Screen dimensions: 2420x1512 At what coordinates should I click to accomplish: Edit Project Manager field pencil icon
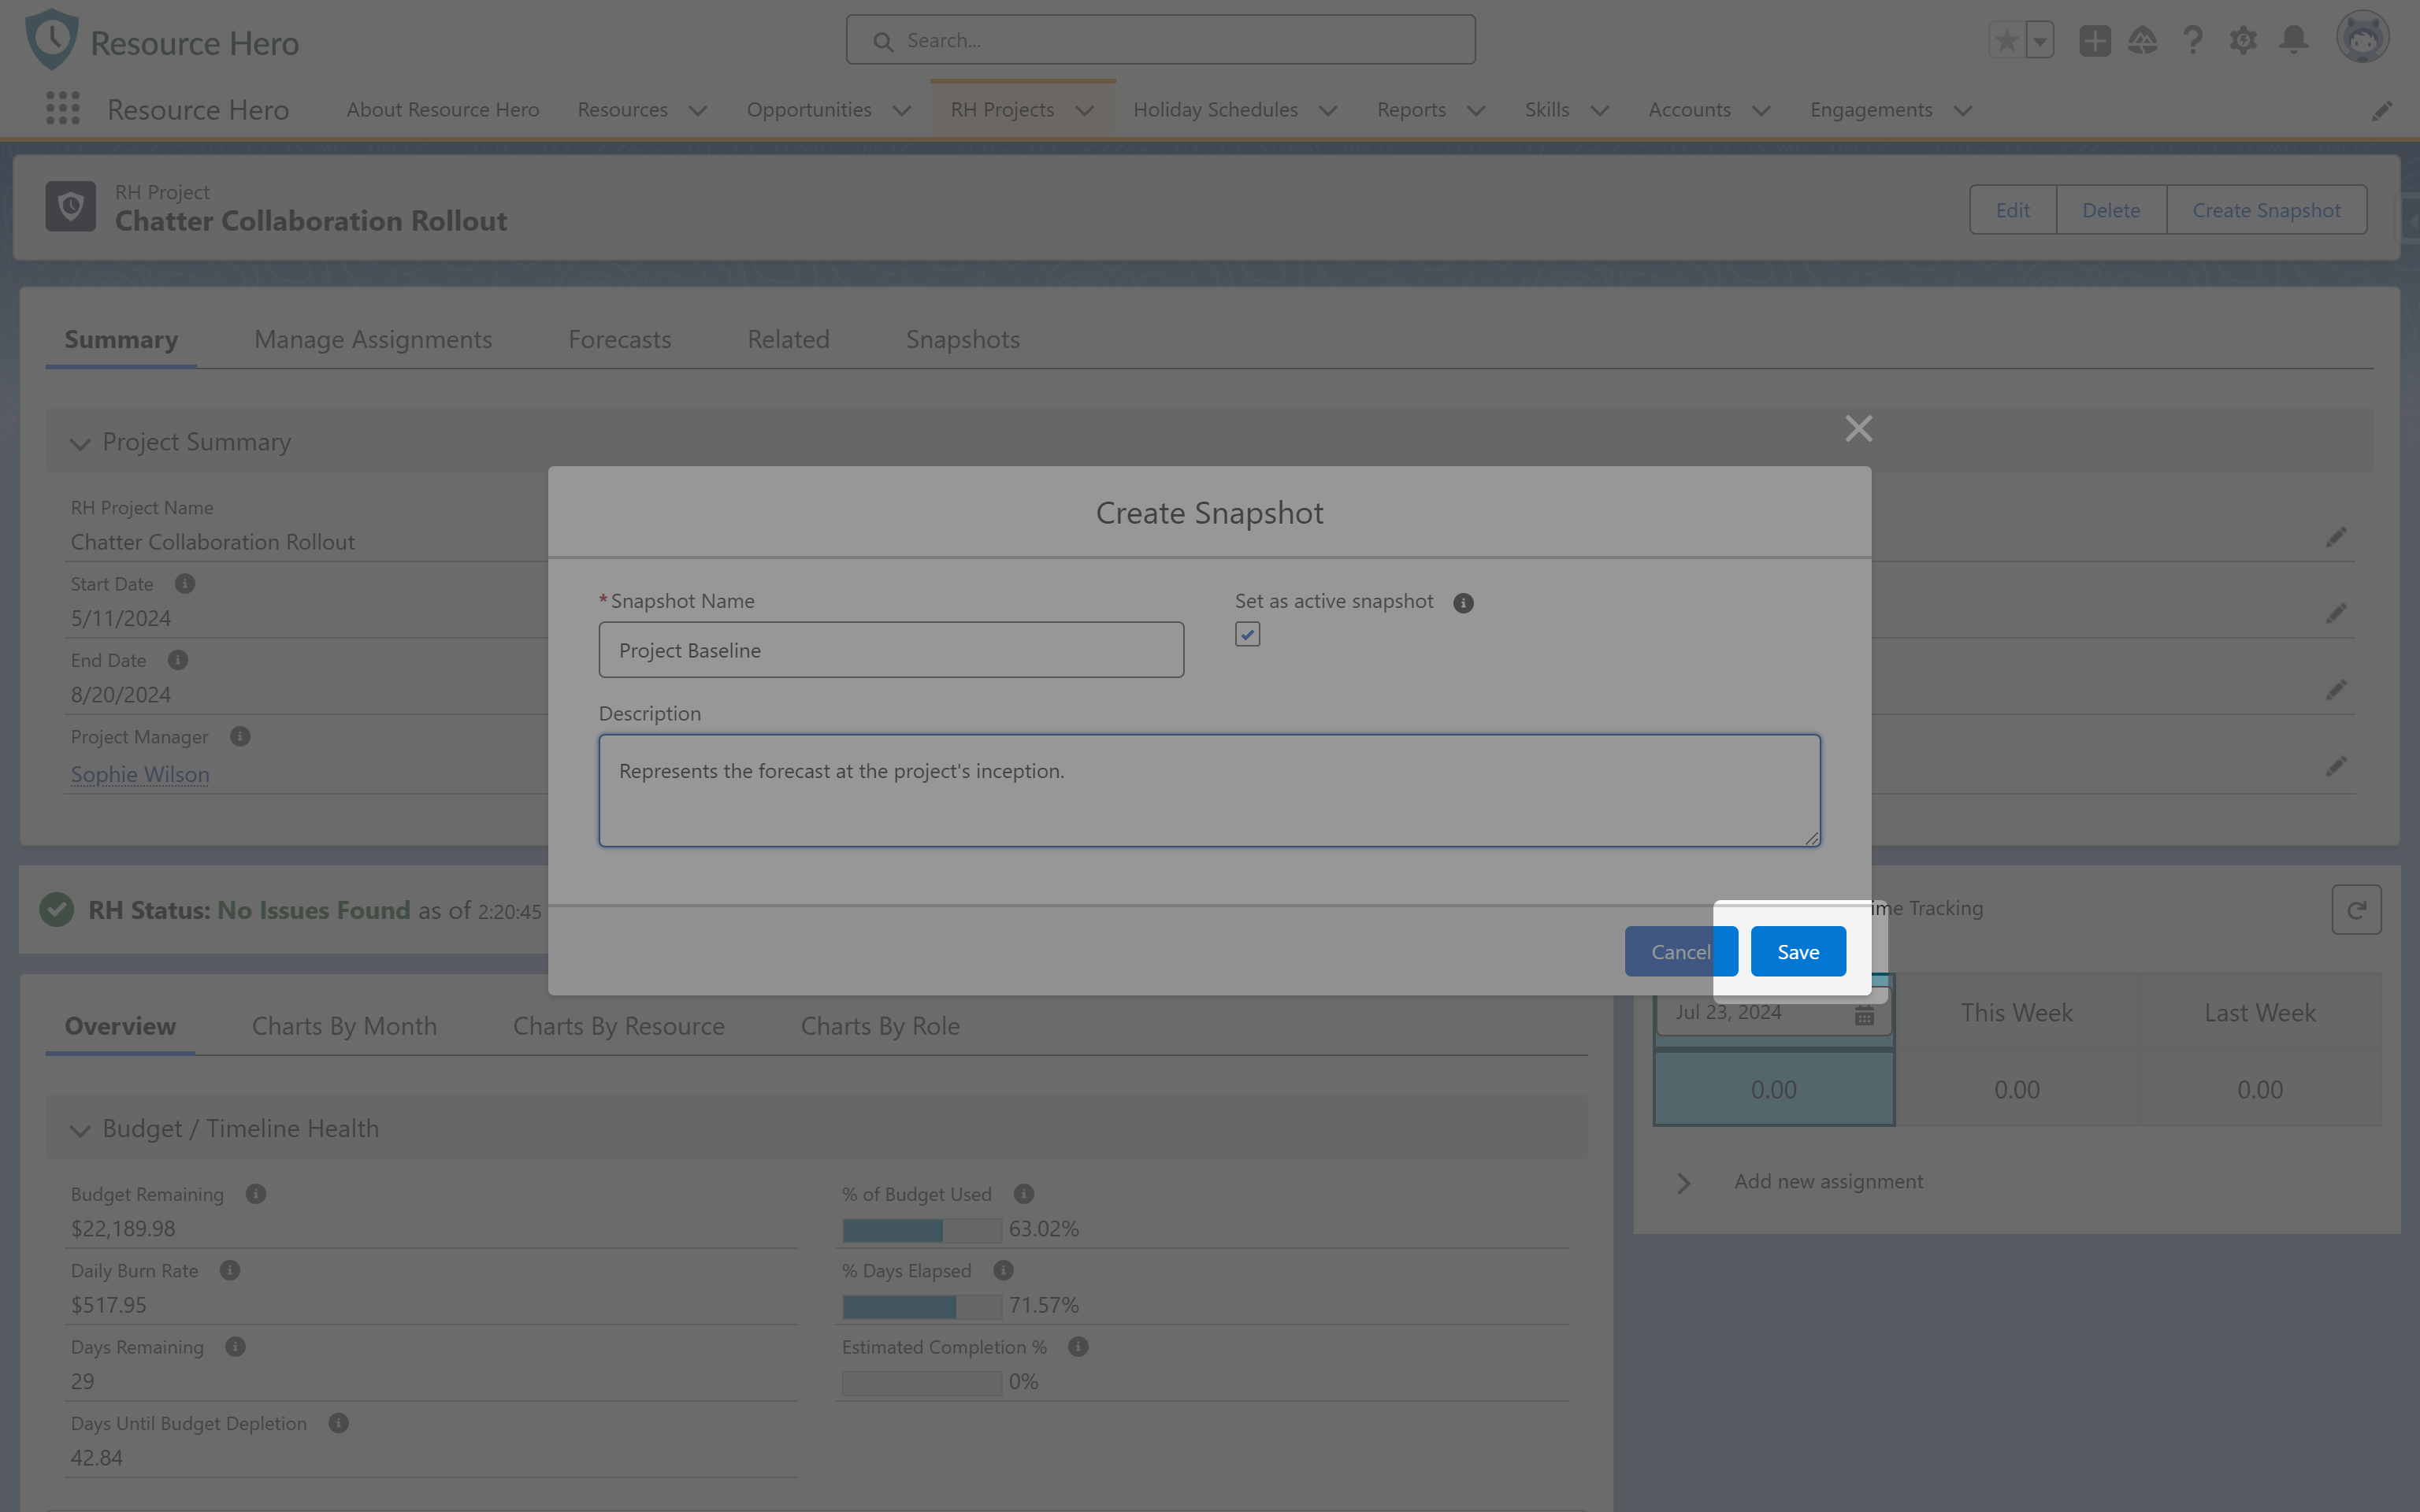[x=2335, y=766]
